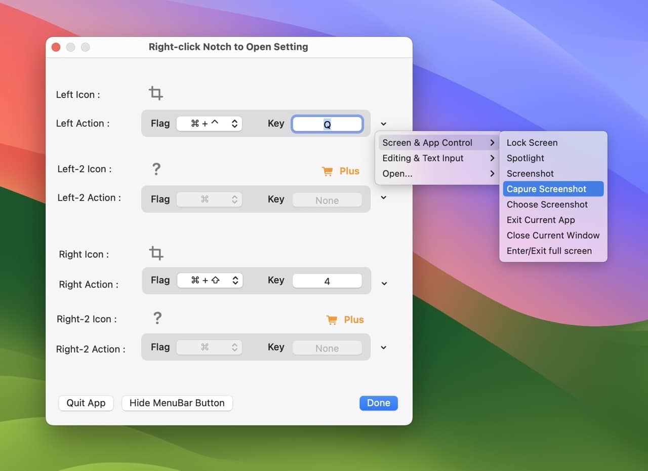This screenshot has width=648, height=471.
Task: Focus the Left Action Key field
Action: point(327,124)
